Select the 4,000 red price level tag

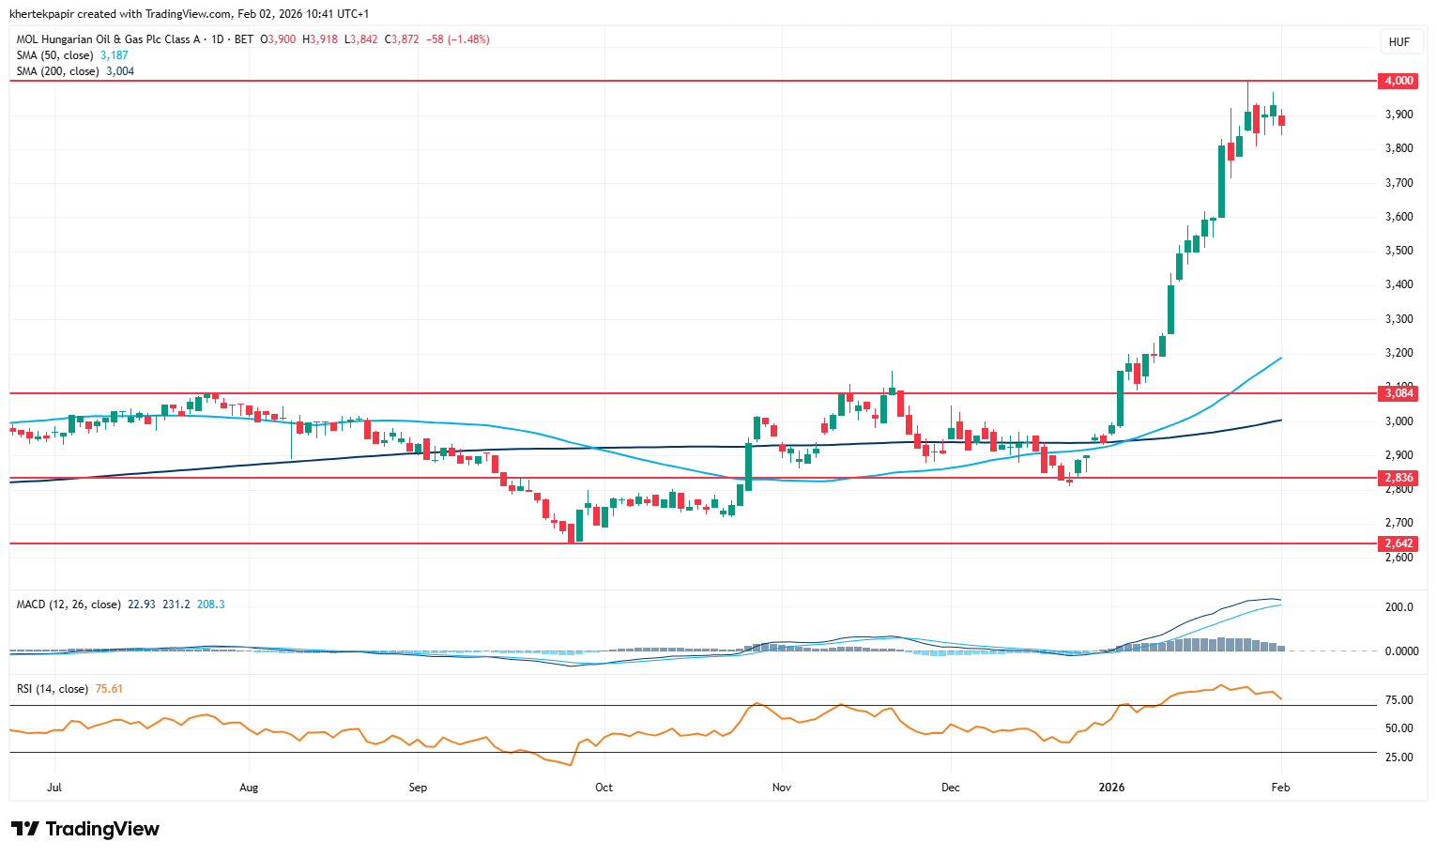[x=1399, y=81]
